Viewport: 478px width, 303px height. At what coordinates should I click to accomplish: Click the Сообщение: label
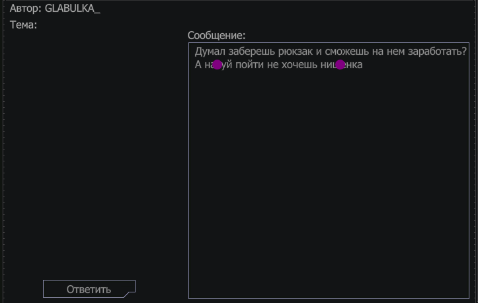pos(216,35)
